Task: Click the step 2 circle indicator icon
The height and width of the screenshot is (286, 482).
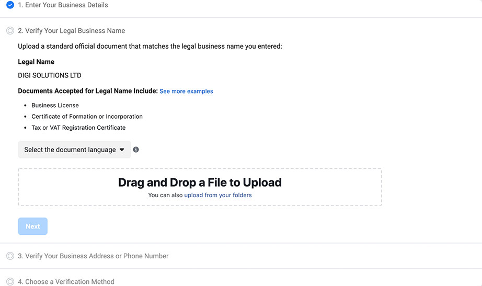Action: coord(10,31)
